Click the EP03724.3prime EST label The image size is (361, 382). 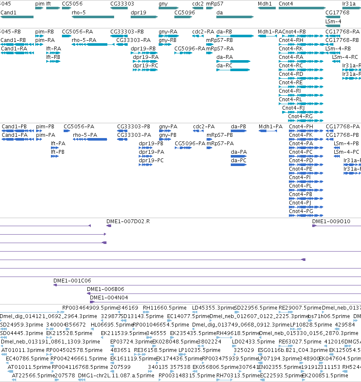(x=132, y=342)
